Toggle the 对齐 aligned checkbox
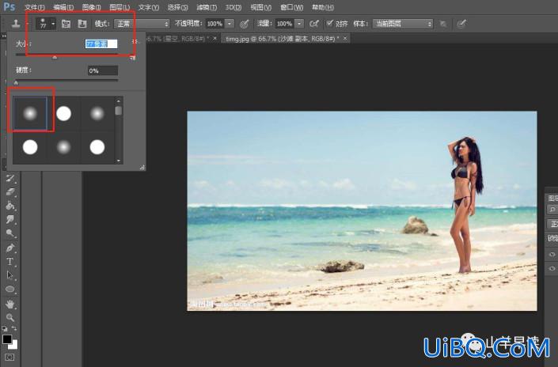This screenshot has width=558, height=367. coord(329,24)
